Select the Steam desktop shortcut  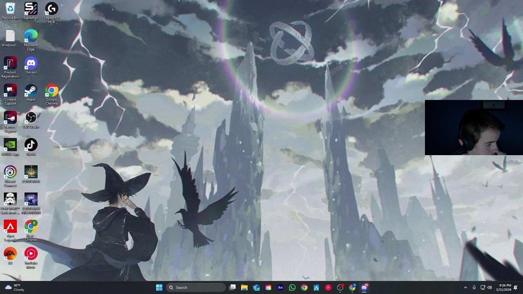tap(31, 93)
